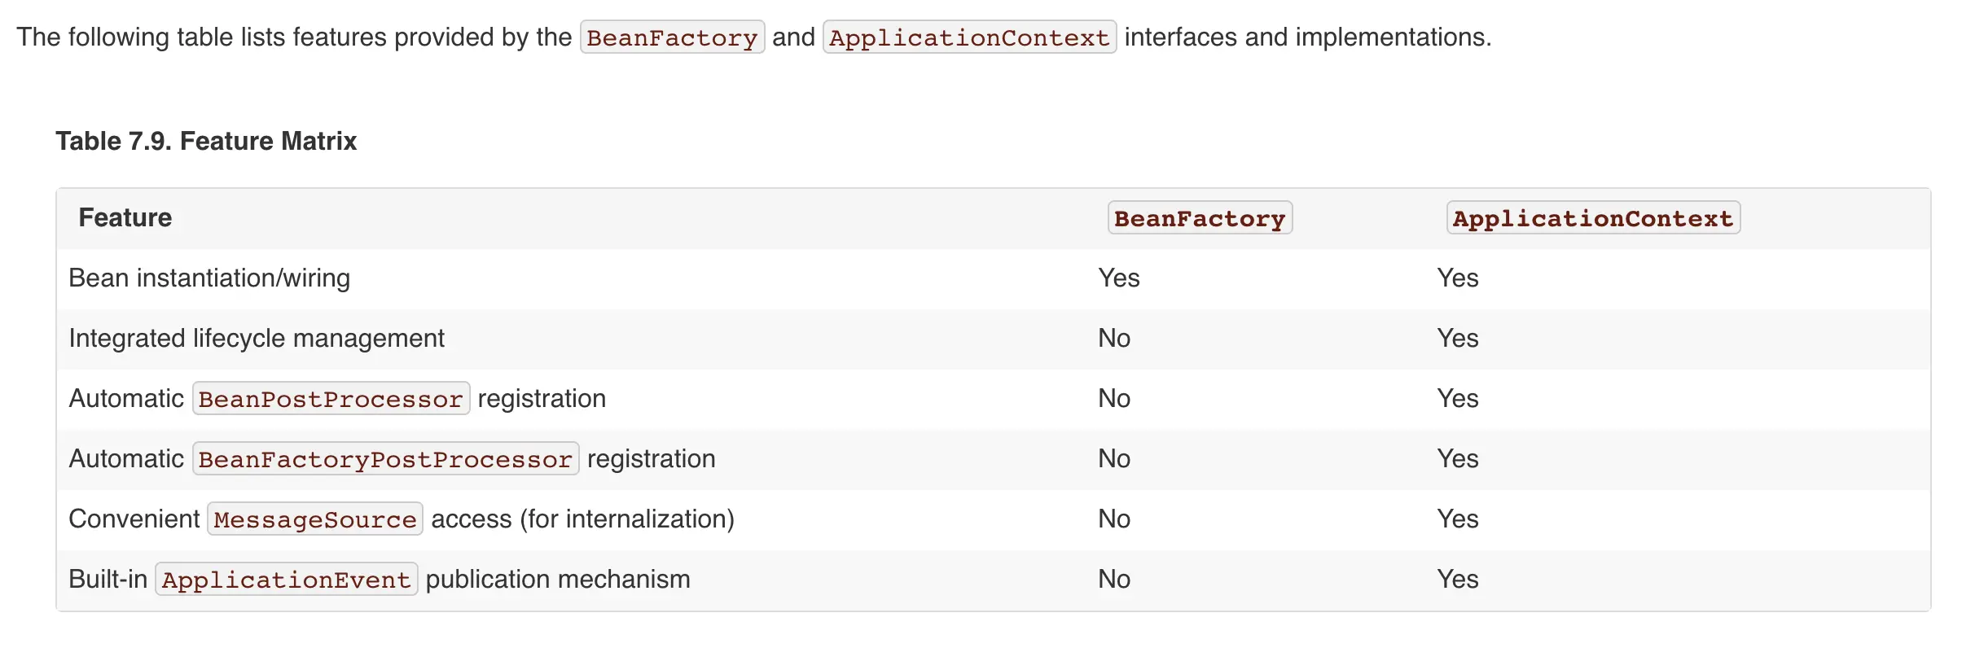This screenshot has height=661, width=1984.
Task: Click the Feature column header
Action: 125,217
